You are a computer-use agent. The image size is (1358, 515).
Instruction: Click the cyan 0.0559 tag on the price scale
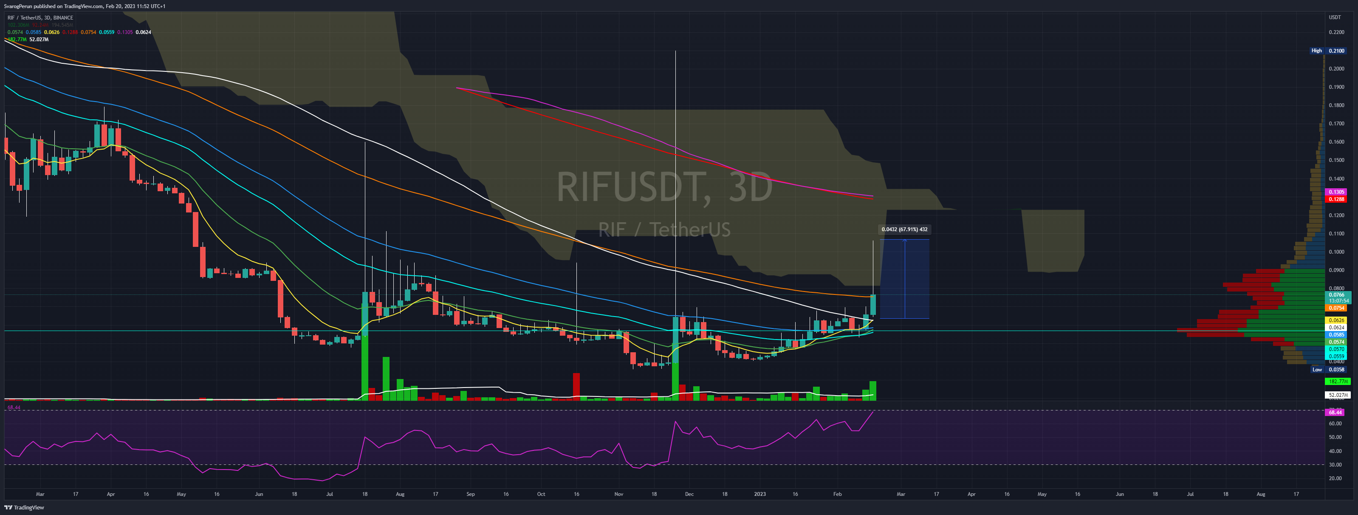pos(1336,357)
